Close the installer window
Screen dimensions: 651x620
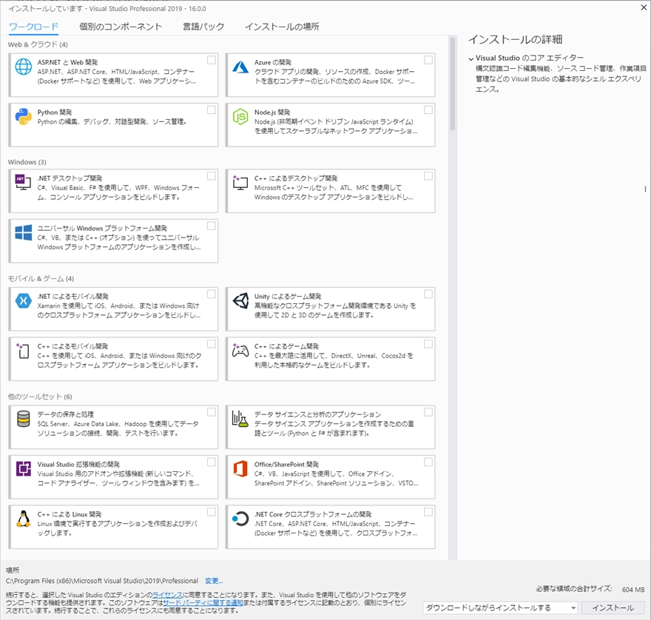pos(644,7)
